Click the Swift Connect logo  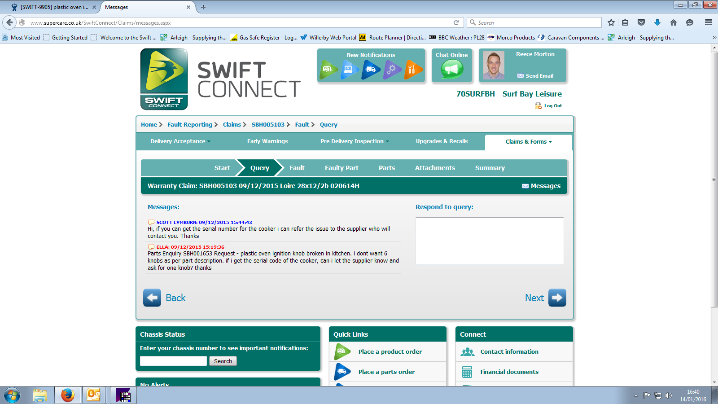164,79
